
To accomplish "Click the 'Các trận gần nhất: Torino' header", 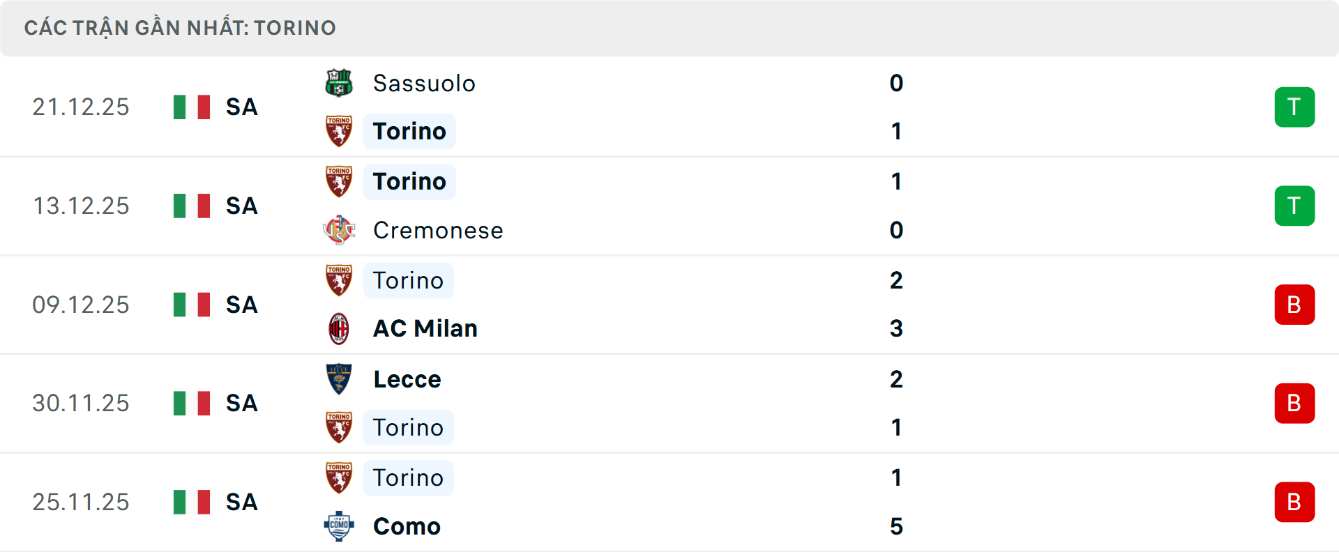I will point(180,28).
